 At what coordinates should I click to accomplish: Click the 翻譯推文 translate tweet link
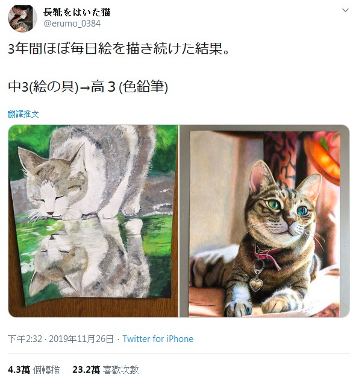pyautogui.click(x=23, y=114)
